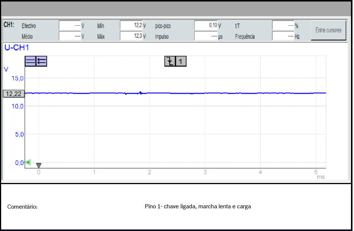Click the CH1: channel label

(x=9, y=25)
